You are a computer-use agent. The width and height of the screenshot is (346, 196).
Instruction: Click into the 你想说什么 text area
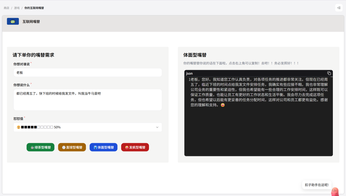pos(88,100)
